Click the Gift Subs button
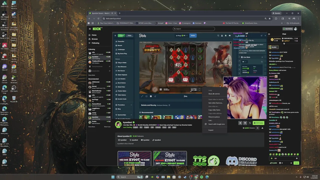Viewport: 320px width, 180px height. [258, 123]
